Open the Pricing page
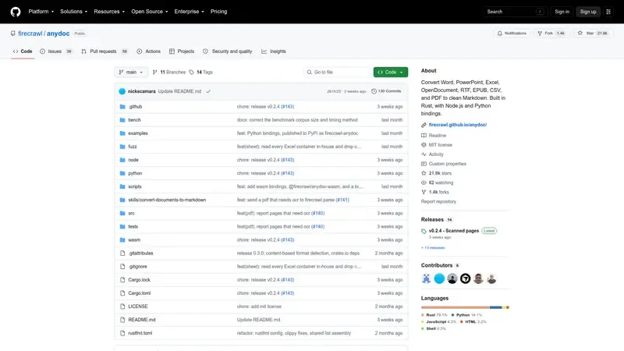This screenshot has height=351, width=624. click(x=218, y=12)
